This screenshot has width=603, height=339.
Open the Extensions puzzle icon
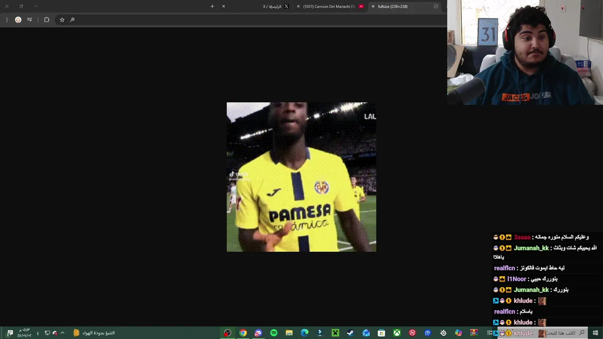pos(47,20)
